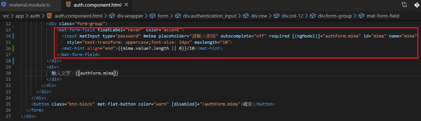Click the HTML5 icon in the breadcrumb
The width and height of the screenshot is (421, 121).
pyautogui.click(x=49, y=16)
